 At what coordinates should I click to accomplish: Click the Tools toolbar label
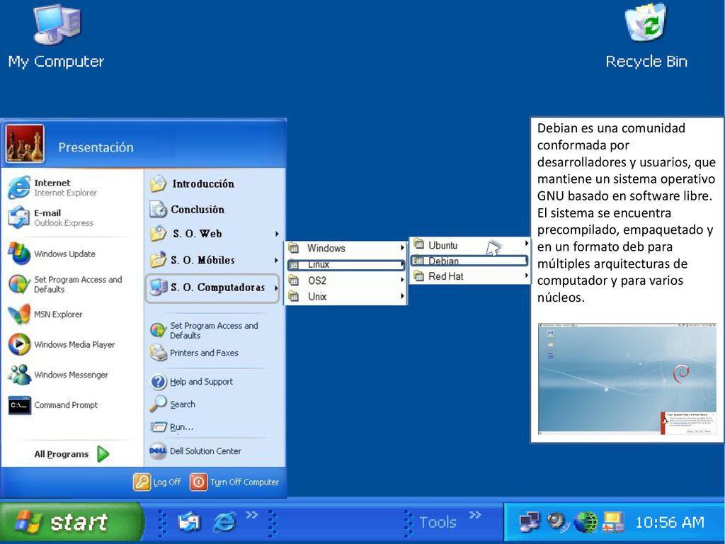coord(438,523)
